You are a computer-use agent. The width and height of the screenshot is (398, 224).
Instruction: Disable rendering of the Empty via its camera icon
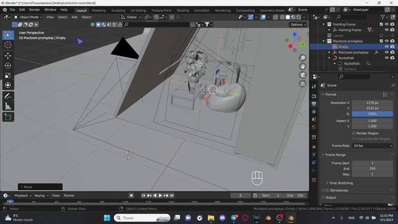click(392, 47)
